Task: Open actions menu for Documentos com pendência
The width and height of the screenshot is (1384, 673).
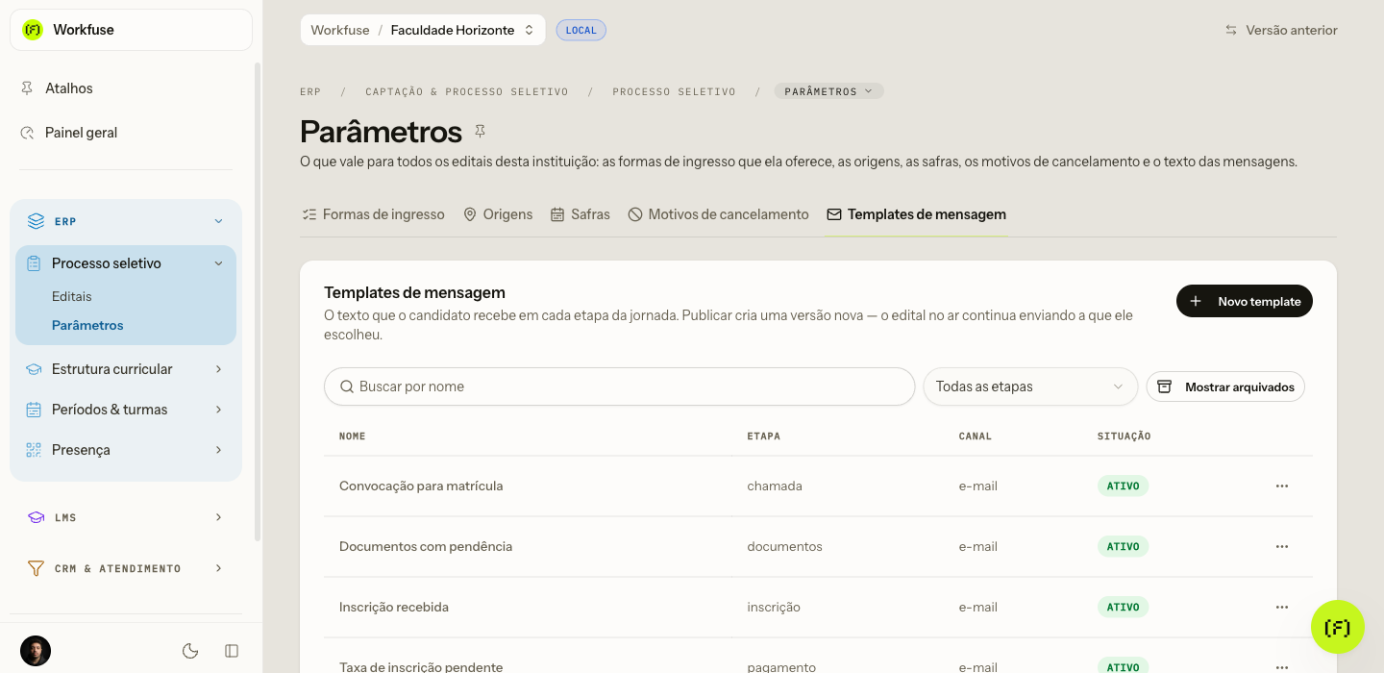Action: 1281,547
